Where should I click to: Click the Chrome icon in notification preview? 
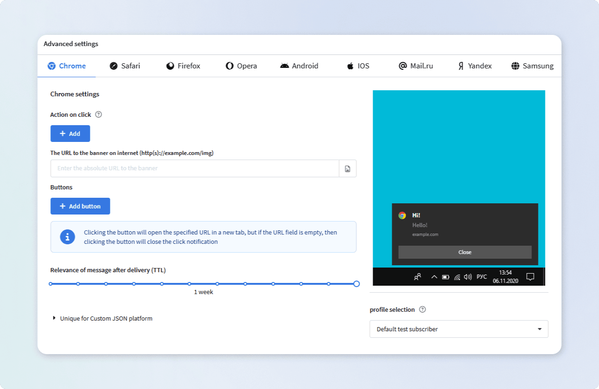click(x=402, y=215)
